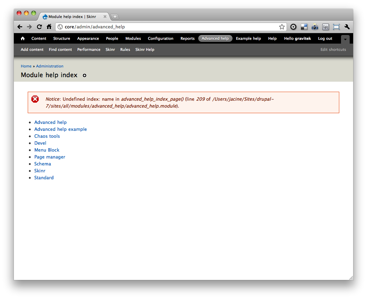The height and width of the screenshot is (299, 367).
Task: Select the Advanced help toolbar item
Action: click(215, 38)
